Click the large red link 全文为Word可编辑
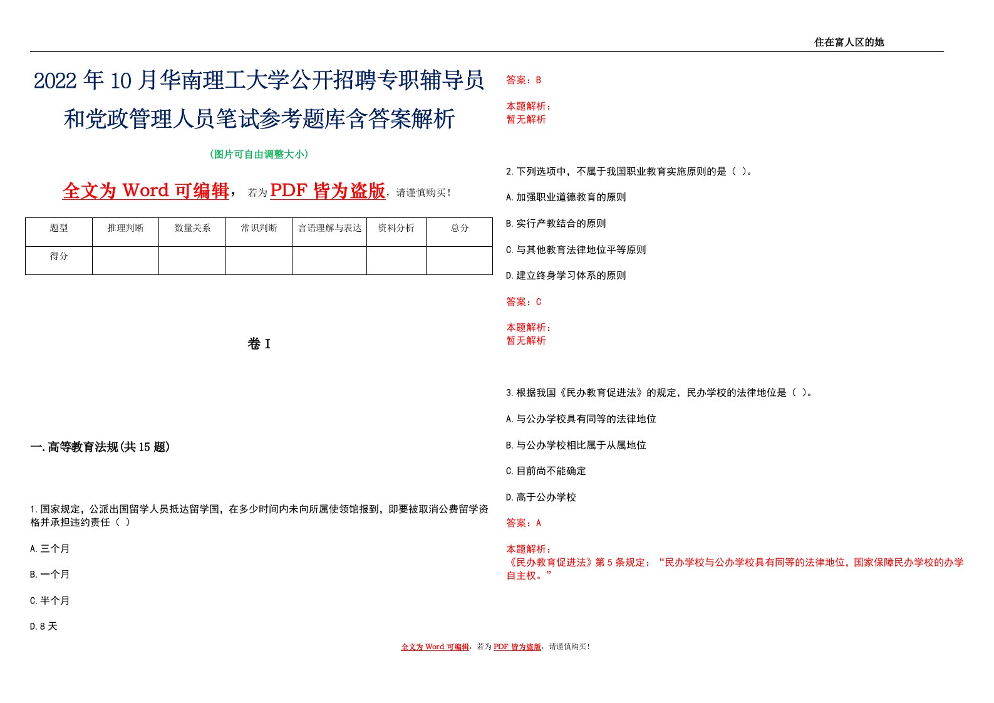 [146, 190]
